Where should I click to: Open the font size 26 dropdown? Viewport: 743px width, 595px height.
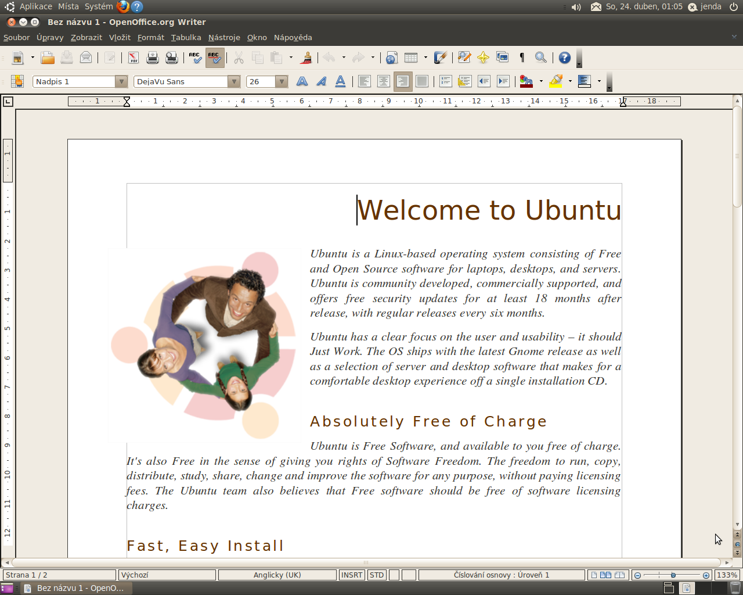pyautogui.click(x=282, y=81)
